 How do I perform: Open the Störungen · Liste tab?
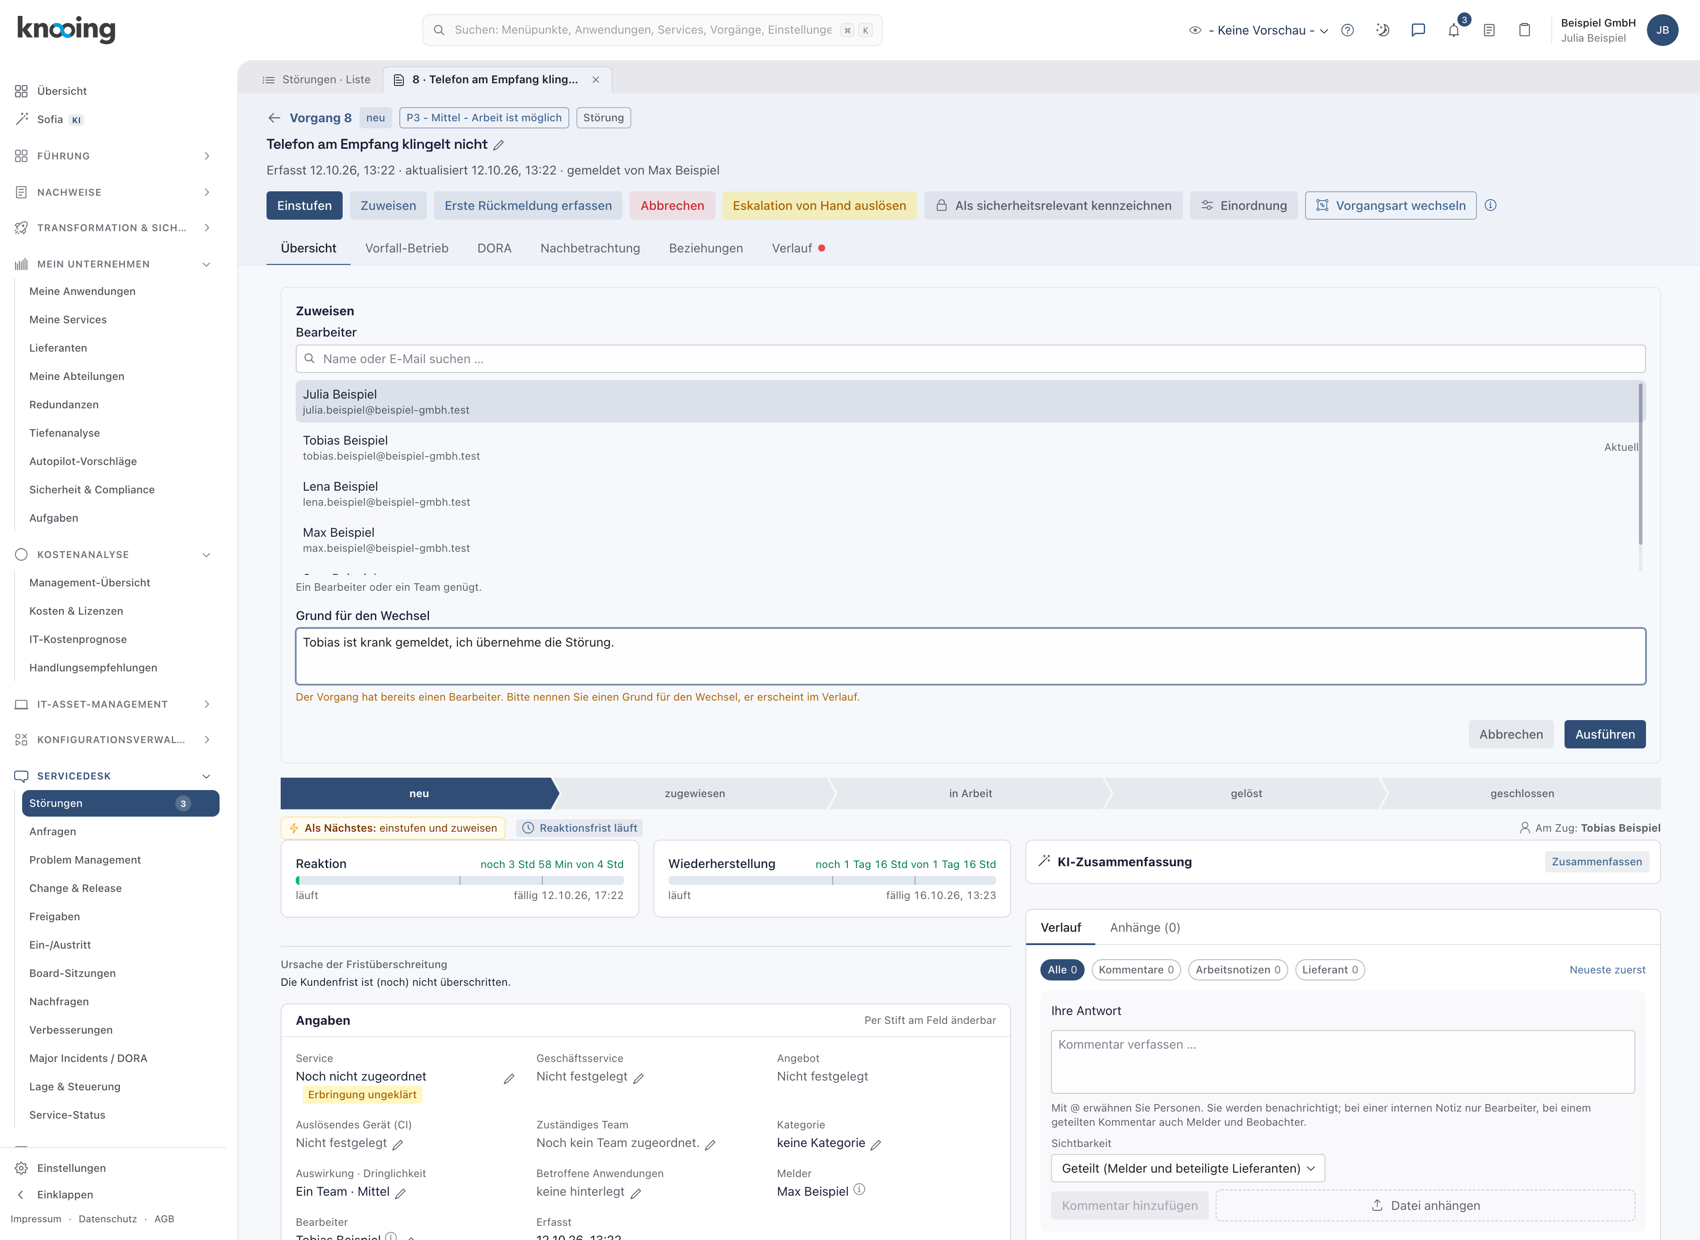(x=316, y=80)
